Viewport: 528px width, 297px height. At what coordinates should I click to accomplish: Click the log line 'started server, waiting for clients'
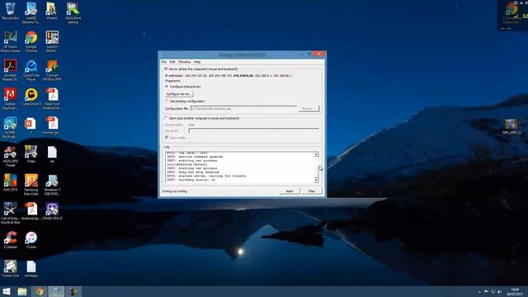pyautogui.click(x=206, y=176)
